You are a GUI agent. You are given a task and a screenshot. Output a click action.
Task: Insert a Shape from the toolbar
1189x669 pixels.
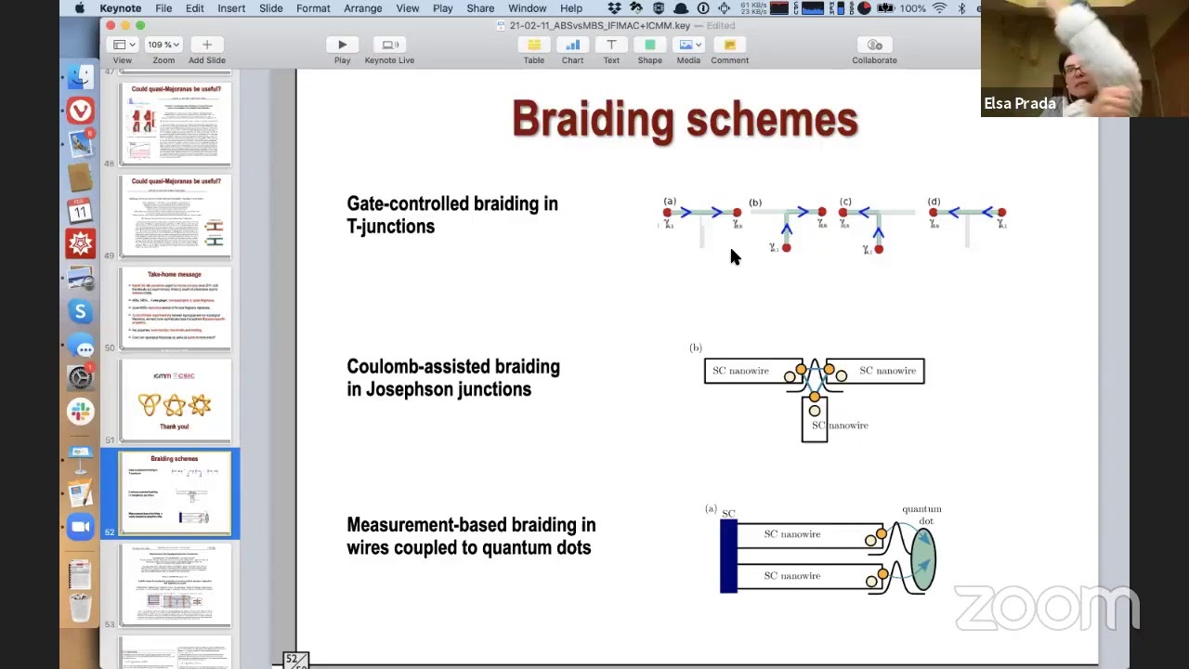[650, 45]
